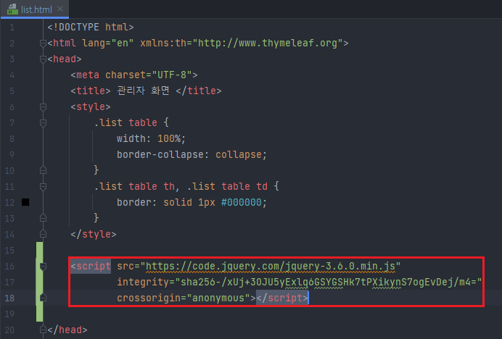Select the list.html editor tab
This screenshot has width=502, height=339.
click(x=35, y=9)
